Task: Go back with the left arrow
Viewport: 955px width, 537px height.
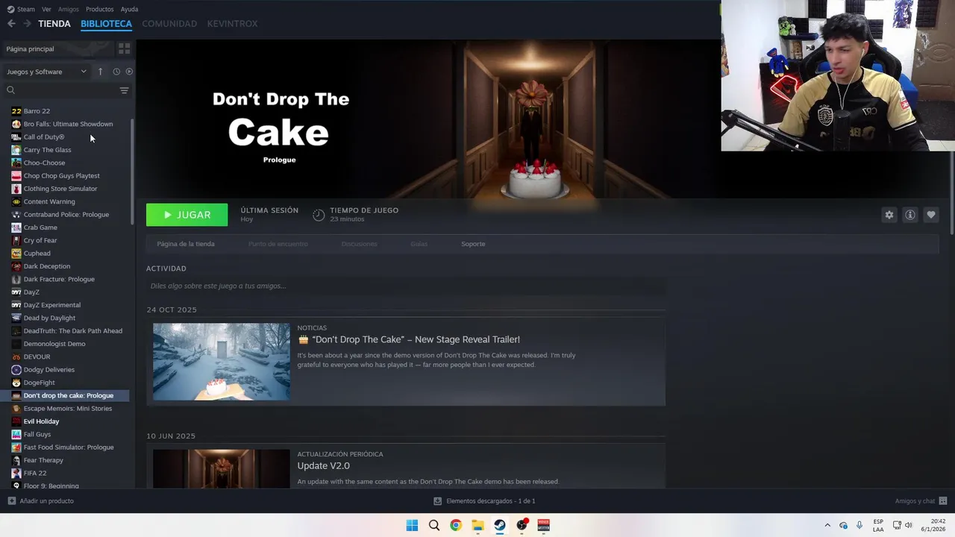Action: click(x=11, y=24)
